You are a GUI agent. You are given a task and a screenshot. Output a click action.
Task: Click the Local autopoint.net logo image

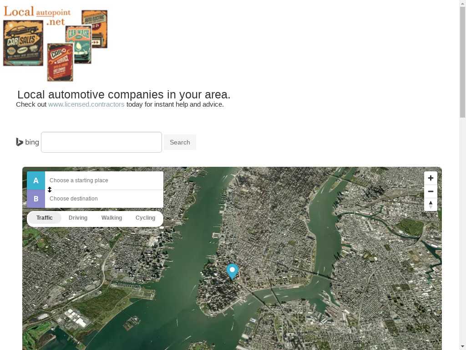coord(55,43)
